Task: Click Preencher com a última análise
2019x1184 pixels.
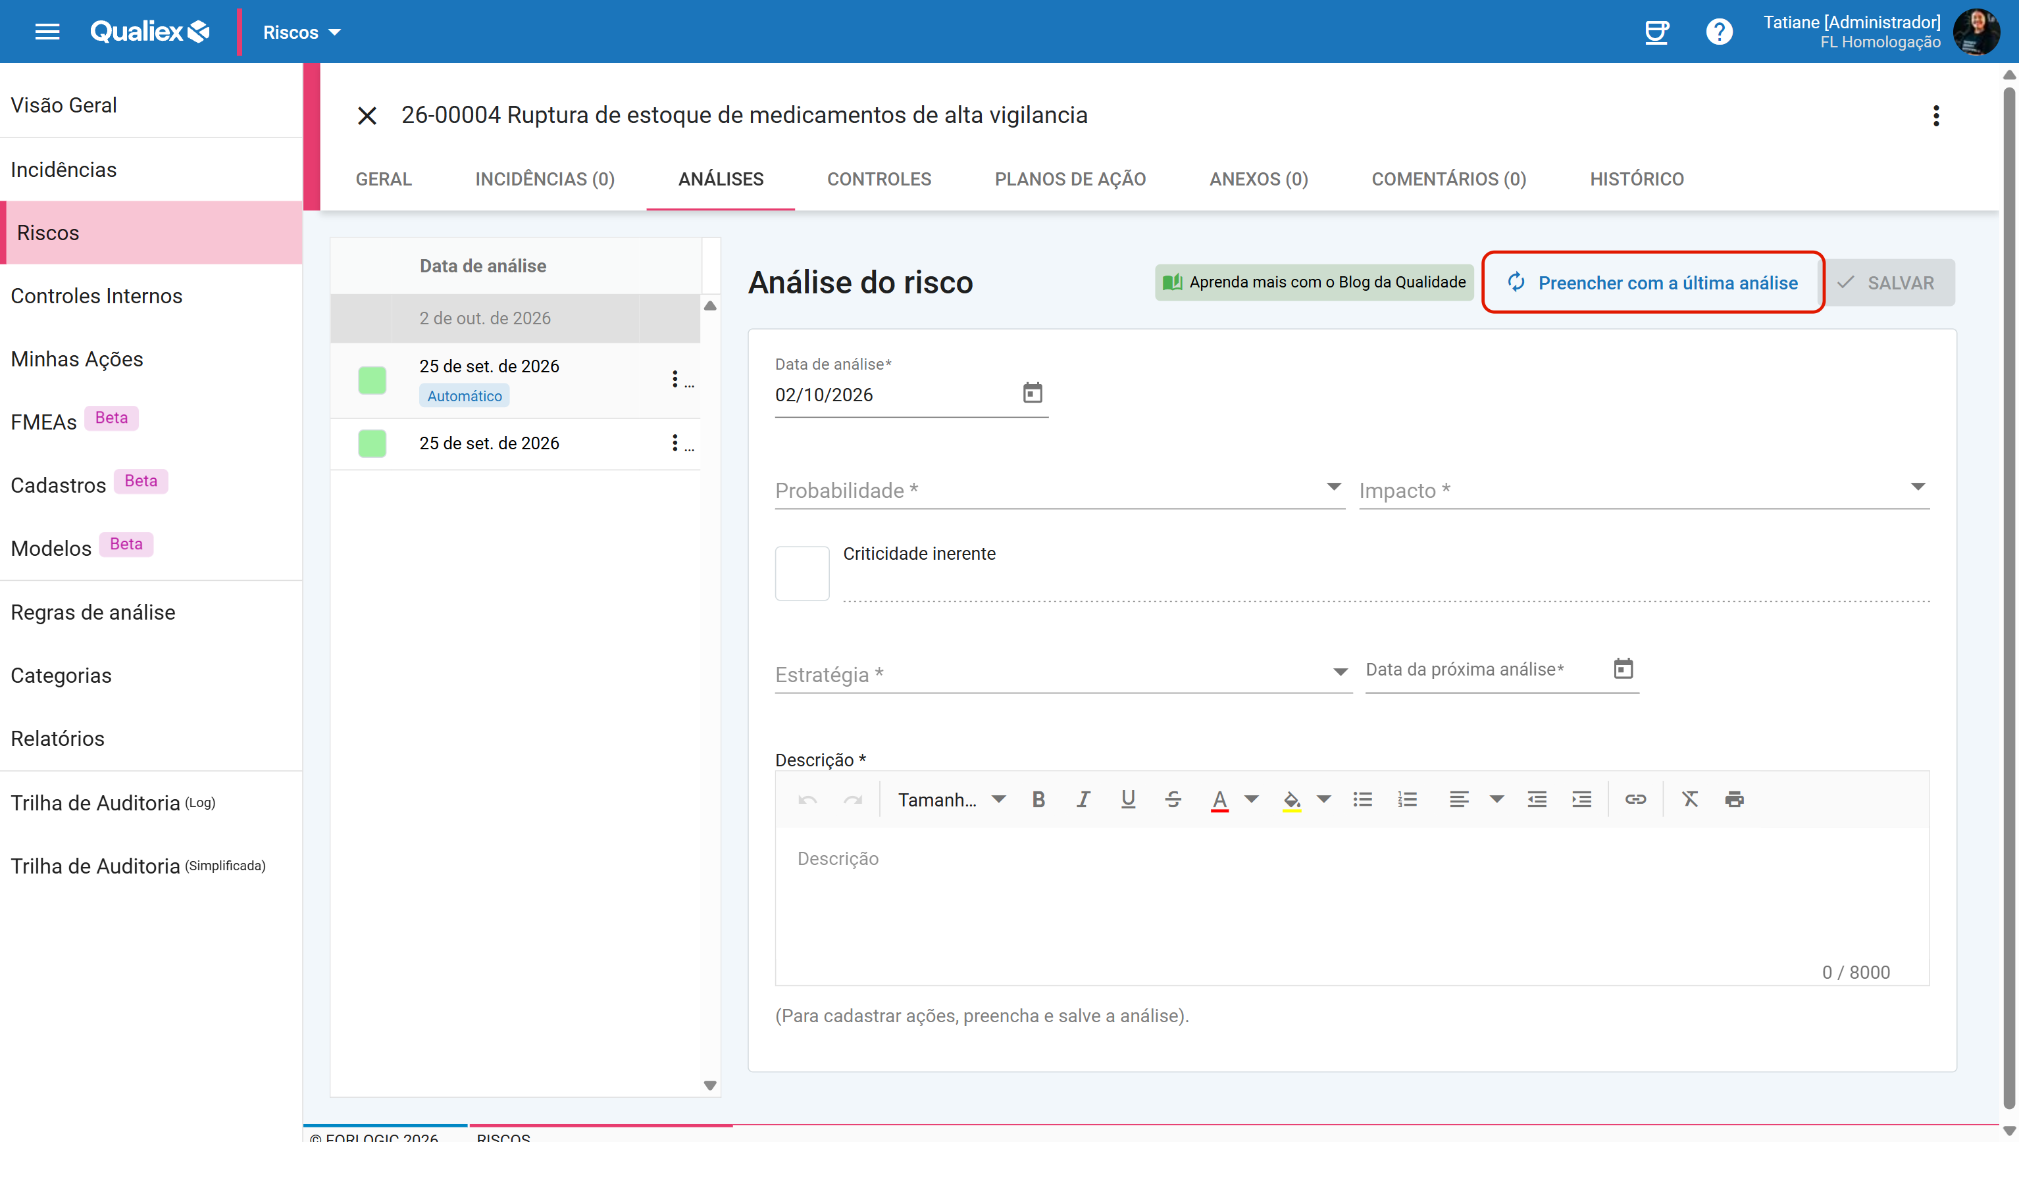Action: click(x=1652, y=283)
